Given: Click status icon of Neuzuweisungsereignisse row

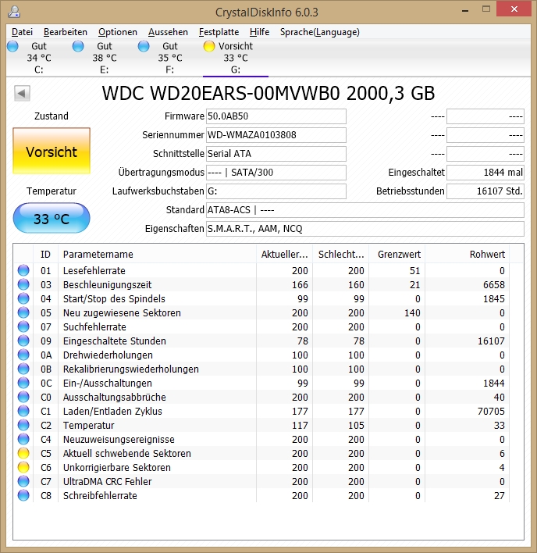Looking at the screenshot, I should [x=23, y=439].
